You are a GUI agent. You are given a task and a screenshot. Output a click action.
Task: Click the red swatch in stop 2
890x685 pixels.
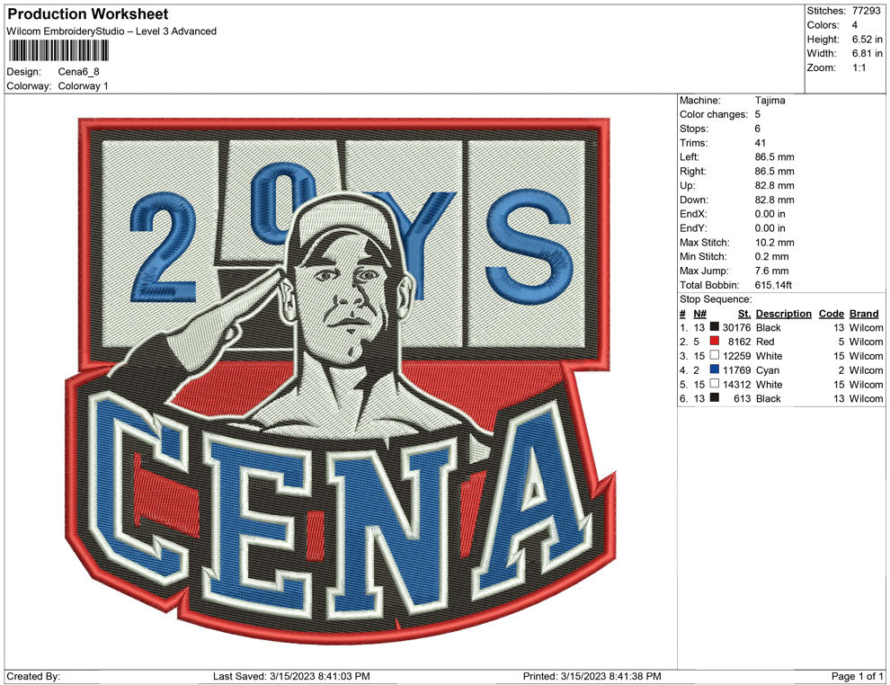coord(715,341)
